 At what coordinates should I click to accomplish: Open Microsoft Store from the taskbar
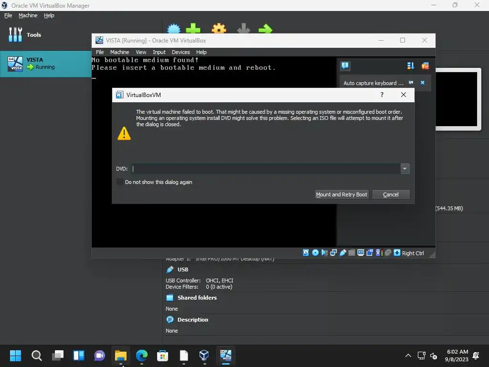[162, 356]
